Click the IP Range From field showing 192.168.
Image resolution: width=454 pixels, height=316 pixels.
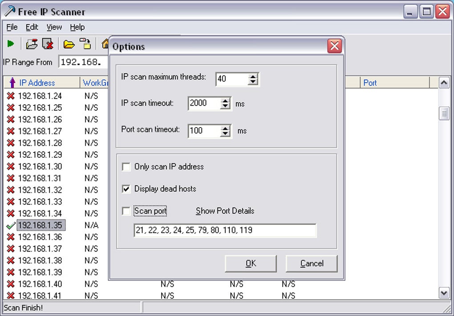pos(83,62)
